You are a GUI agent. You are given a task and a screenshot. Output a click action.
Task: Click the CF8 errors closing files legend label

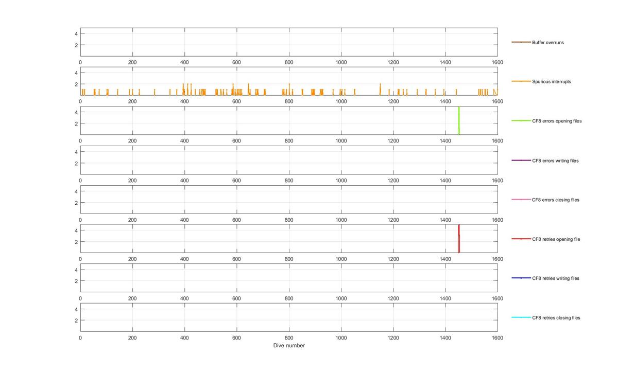point(556,200)
